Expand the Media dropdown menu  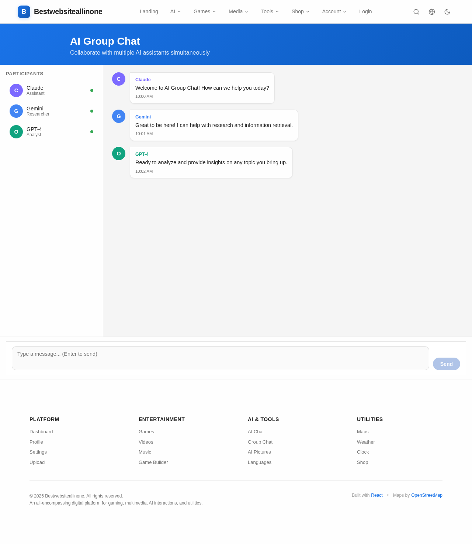point(238,12)
